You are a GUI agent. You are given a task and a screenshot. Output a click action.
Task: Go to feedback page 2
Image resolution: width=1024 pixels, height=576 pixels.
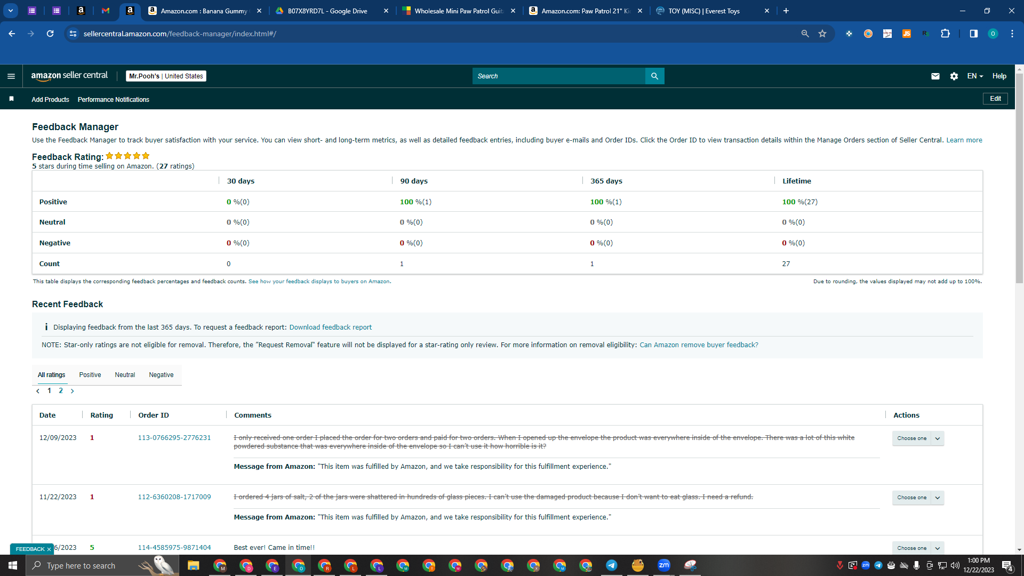click(61, 391)
